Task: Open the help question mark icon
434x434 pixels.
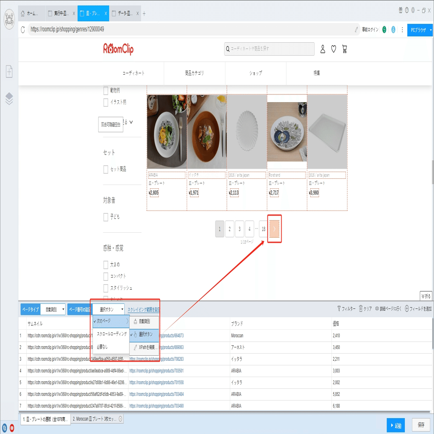Action: coord(407,10)
